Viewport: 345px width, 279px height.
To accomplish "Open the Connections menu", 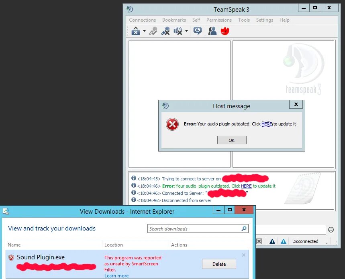I will [x=142, y=20].
